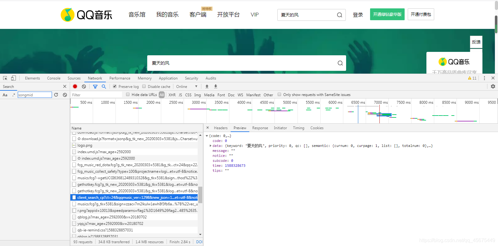
Task: Open the VIP navigation item
Action: pos(255,15)
